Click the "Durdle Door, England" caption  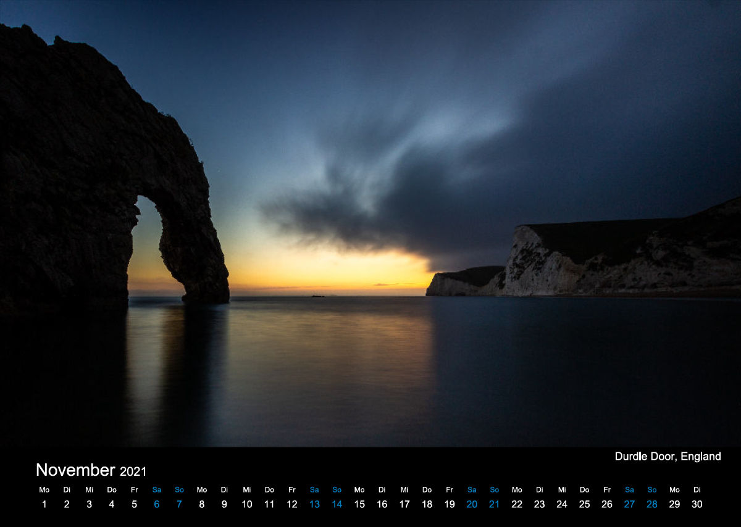tap(668, 457)
